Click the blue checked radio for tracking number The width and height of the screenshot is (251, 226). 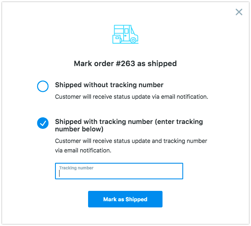point(43,123)
